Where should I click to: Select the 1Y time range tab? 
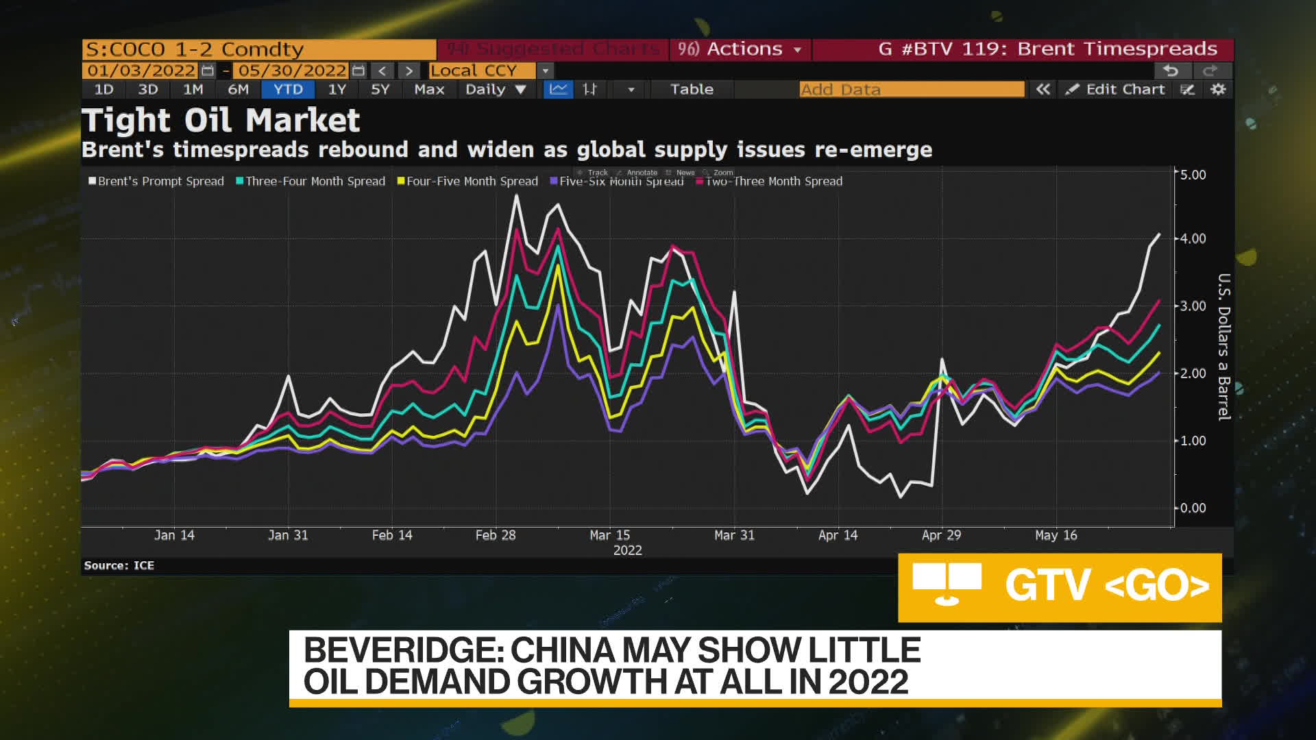click(x=337, y=89)
